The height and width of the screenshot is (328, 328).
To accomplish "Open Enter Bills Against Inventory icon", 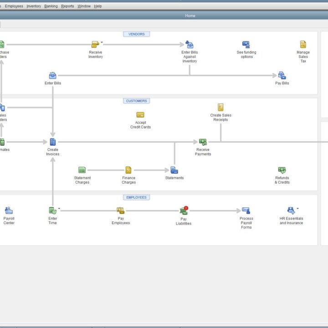I will (190, 45).
